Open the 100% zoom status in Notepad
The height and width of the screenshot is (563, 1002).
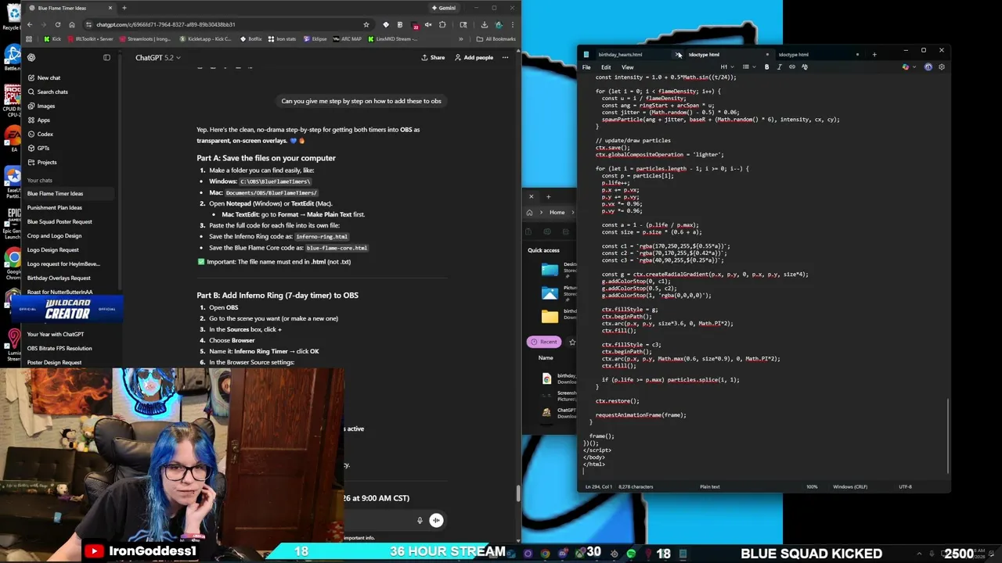tap(812, 487)
